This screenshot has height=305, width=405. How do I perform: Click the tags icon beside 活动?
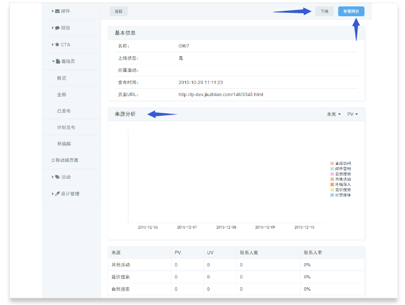pyautogui.click(x=57, y=177)
